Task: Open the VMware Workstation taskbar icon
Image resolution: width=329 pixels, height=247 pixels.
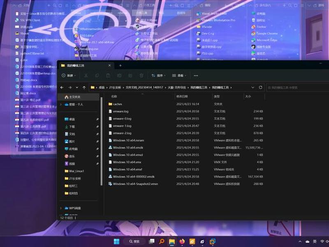Action: (212, 242)
